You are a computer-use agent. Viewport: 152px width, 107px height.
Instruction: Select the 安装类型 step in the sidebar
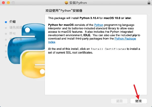point(16,45)
